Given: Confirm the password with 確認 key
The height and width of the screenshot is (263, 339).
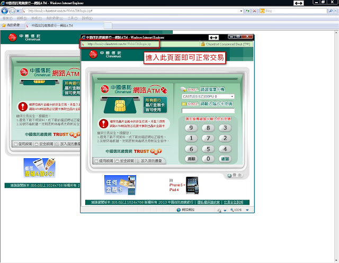Looking at the screenshot, I should (x=225, y=159).
